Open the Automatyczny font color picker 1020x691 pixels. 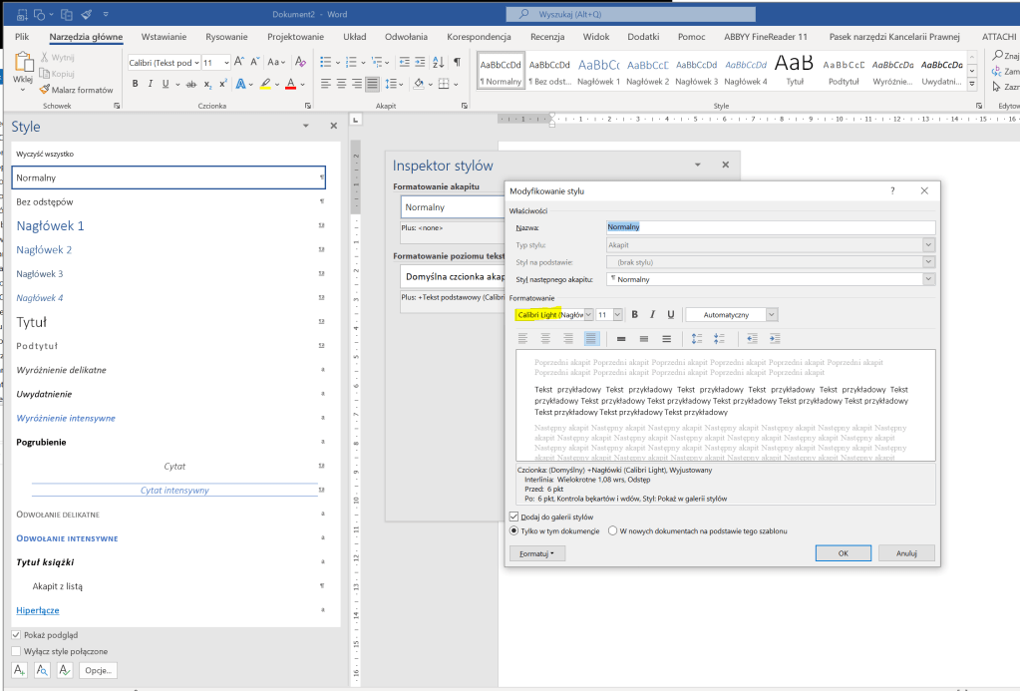click(x=731, y=314)
